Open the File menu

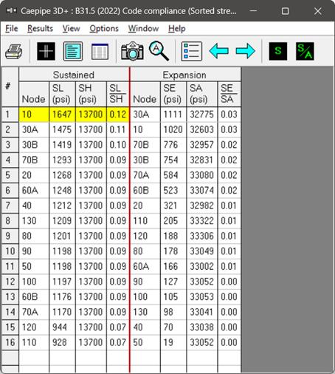(12, 29)
